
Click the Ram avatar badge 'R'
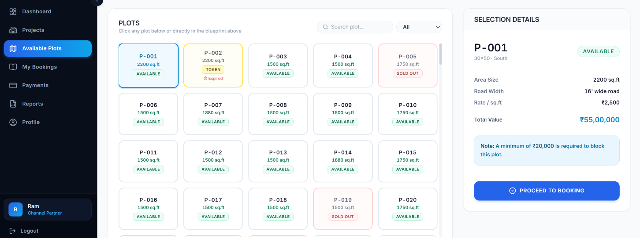tap(15, 209)
